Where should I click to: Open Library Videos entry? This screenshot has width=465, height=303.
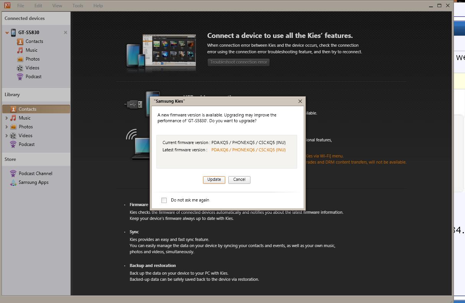[26, 136]
